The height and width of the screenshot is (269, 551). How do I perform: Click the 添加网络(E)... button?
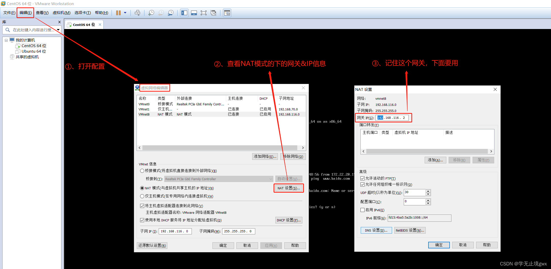click(x=265, y=157)
